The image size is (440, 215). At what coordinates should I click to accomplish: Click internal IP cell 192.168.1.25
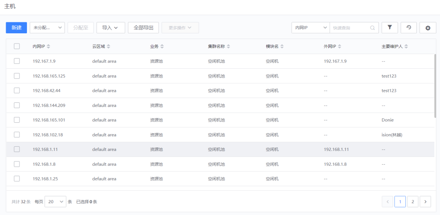pyautogui.click(x=45, y=178)
